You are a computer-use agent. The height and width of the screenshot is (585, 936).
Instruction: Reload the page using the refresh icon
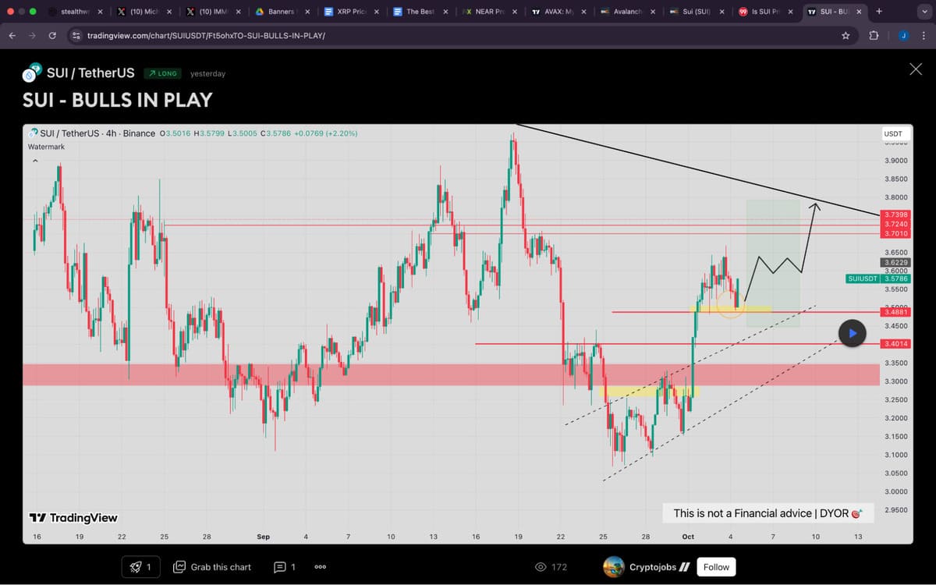click(52, 36)
